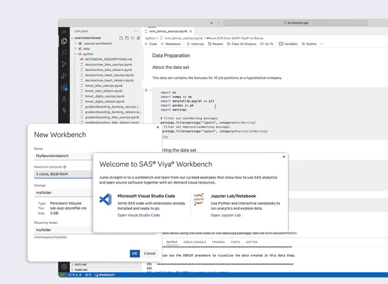The width and height of the screenshot is (388, 284).
Task: Collapse all folders in Explorer
Action: pos(138,38)
